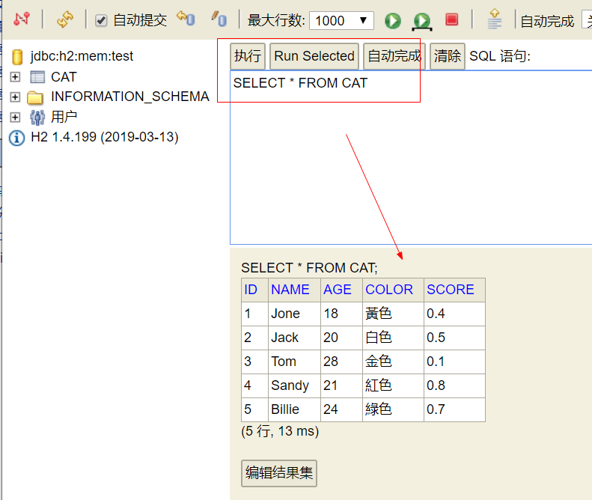Click the 黃色 color cell
The height and width of the screenshot is (500, 592).
[x=393, y=314]
